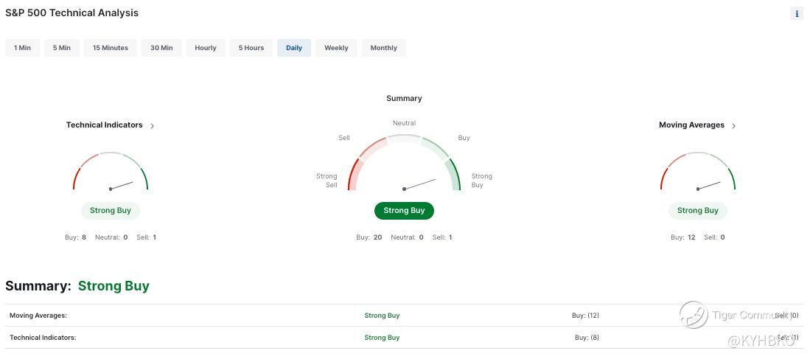810x359 pixels.
Task: Click the Strong Buy gauge label at right
Action: [481, 181]
